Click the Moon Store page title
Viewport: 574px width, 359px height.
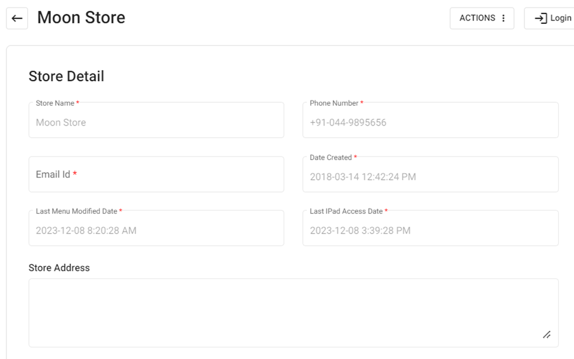pyautogui.click(x=81, y=18)
